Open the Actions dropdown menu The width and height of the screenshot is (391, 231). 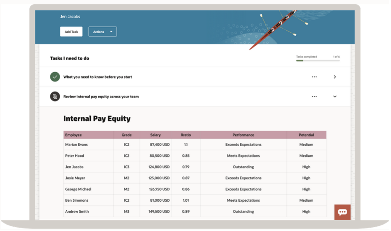click(102, 31)
